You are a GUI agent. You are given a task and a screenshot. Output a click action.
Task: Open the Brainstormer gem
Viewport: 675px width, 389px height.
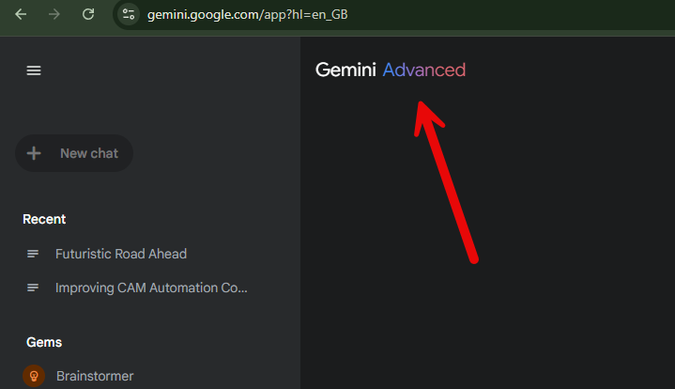click(x=95, y=376)
